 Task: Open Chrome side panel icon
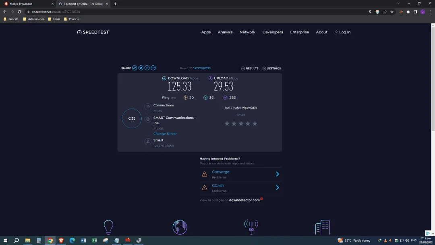click(415, 12)
